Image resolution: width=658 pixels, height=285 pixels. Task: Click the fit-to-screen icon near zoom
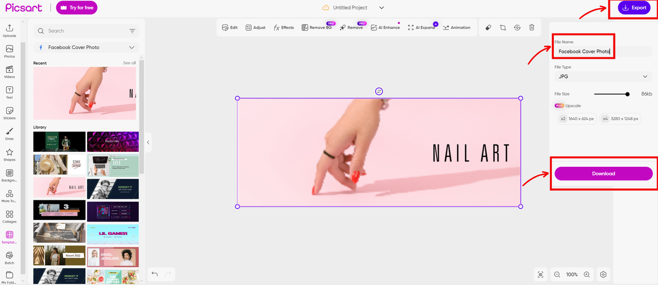coord(540,275)
